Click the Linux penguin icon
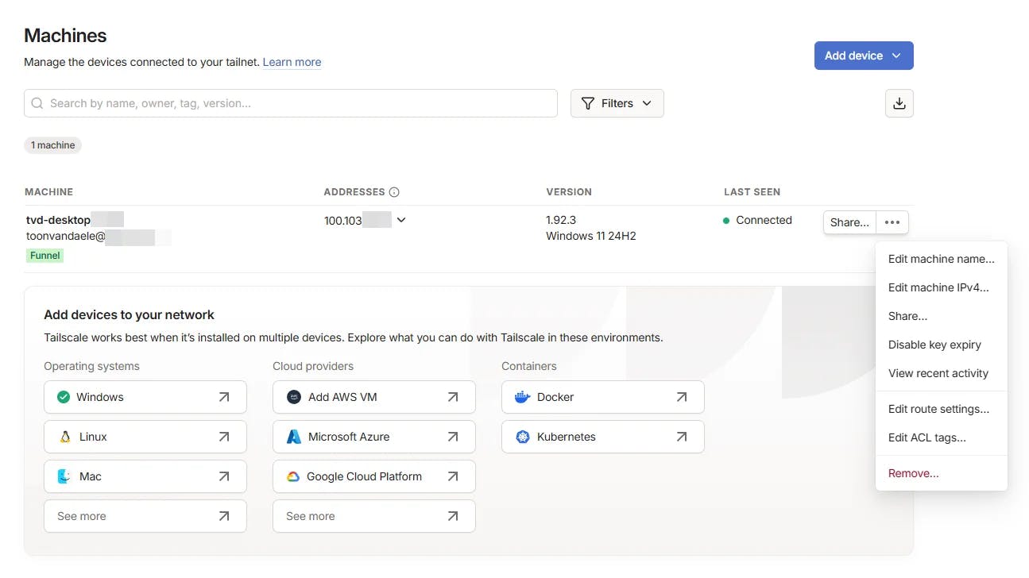Image resolution: width=1029 pixels, height=578 pixels. point(65,437)
